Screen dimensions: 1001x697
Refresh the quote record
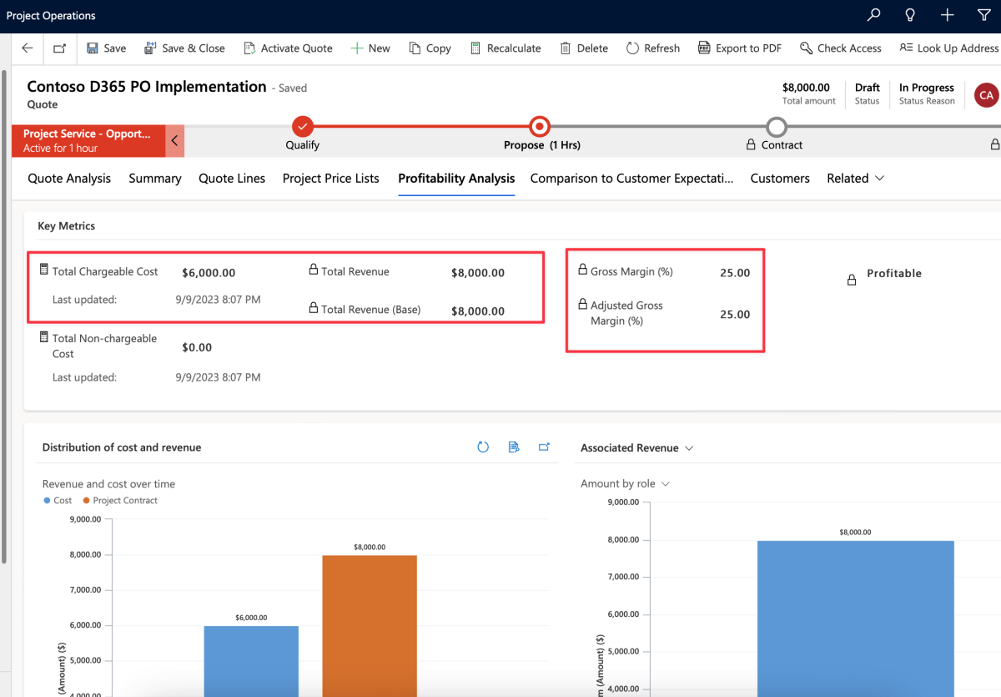(x=653, y=48)
